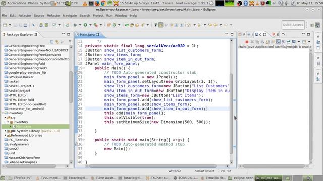Collapse the src folder node
The height and width of the screenshot is (181, 323).
point(6,117)
